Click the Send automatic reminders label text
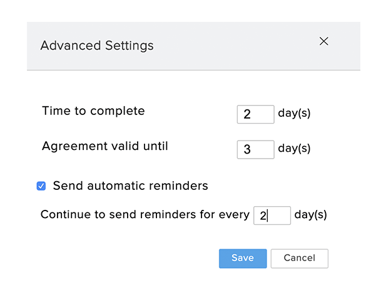This screenshot has height=288, width=386. pyautogui.click(x=130, y=186)
